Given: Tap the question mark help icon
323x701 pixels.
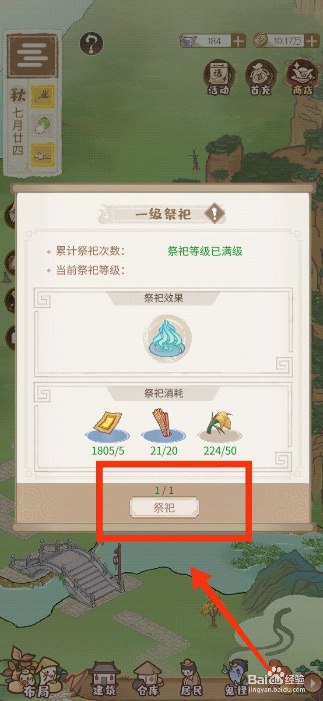Looking at the screenshot, I should (x=91, y=44).
